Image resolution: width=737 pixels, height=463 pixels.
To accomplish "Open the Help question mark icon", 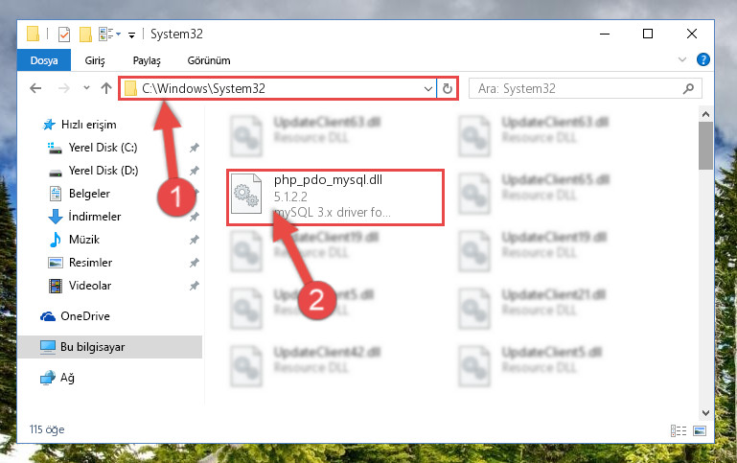I will point(703,59).
